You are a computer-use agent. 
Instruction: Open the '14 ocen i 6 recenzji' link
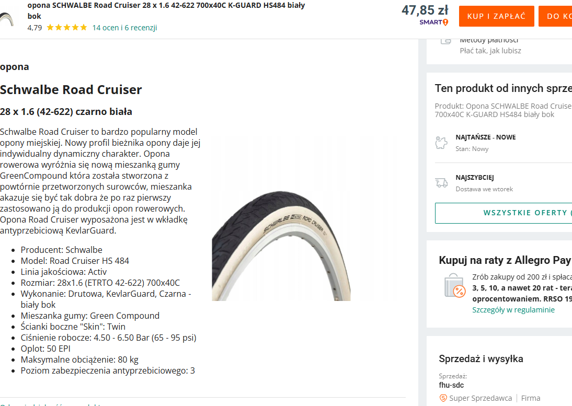click(124, 28)
